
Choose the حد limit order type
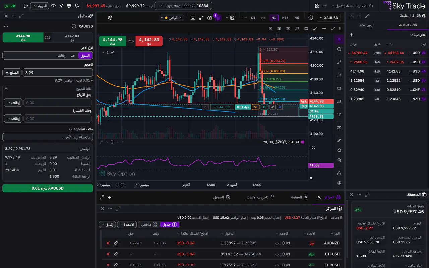pyautogui.click(x=73, y=55)
